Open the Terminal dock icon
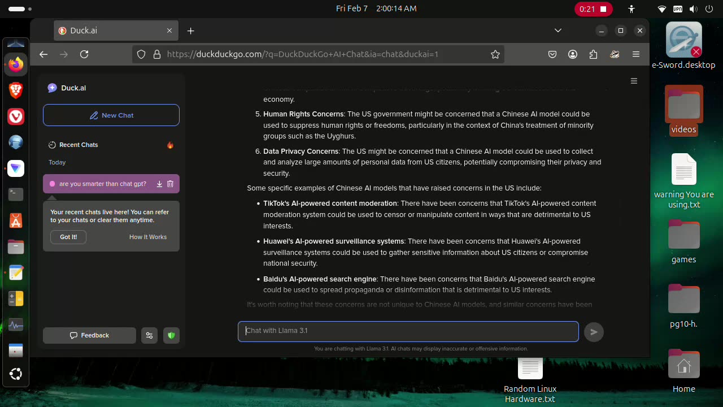 pos(16,194)
